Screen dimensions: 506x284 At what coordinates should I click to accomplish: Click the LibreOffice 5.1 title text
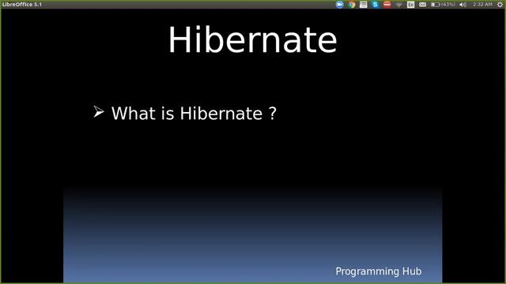click(22, 5)
